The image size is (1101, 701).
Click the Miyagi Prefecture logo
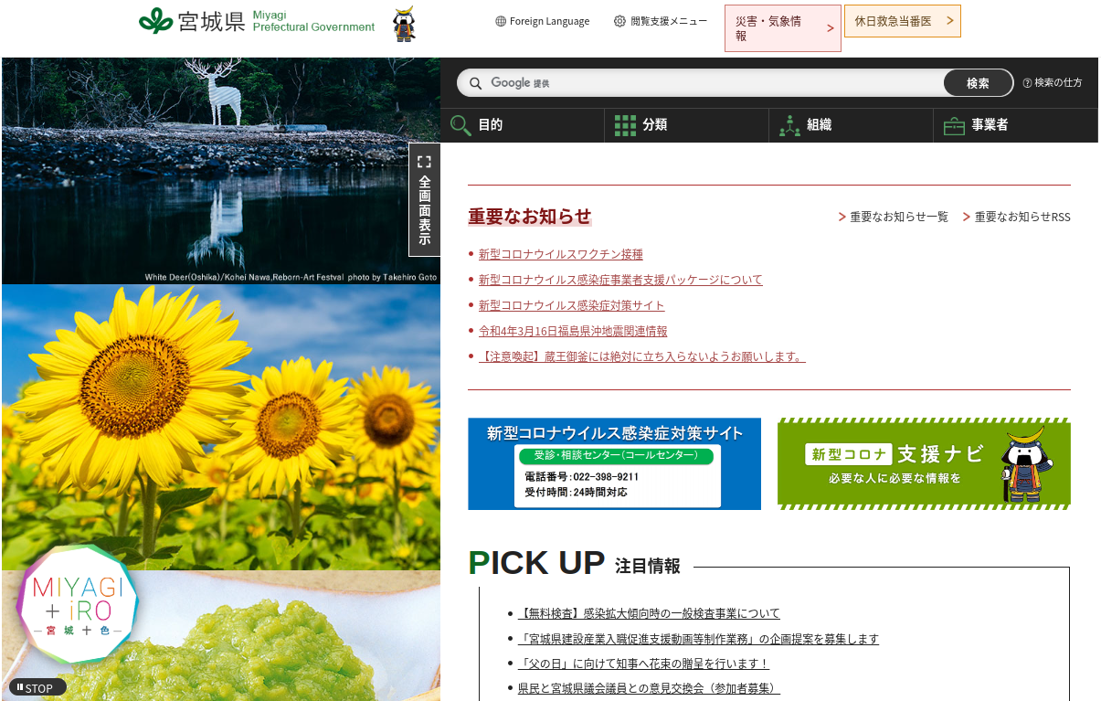pos(257,21)
